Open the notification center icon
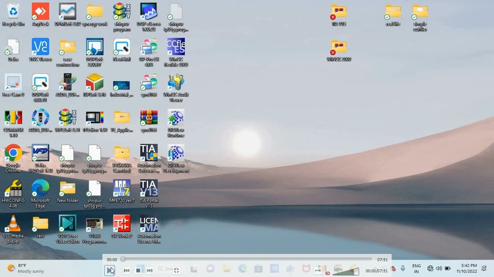The image size is (494, 277). click(484, 269)
